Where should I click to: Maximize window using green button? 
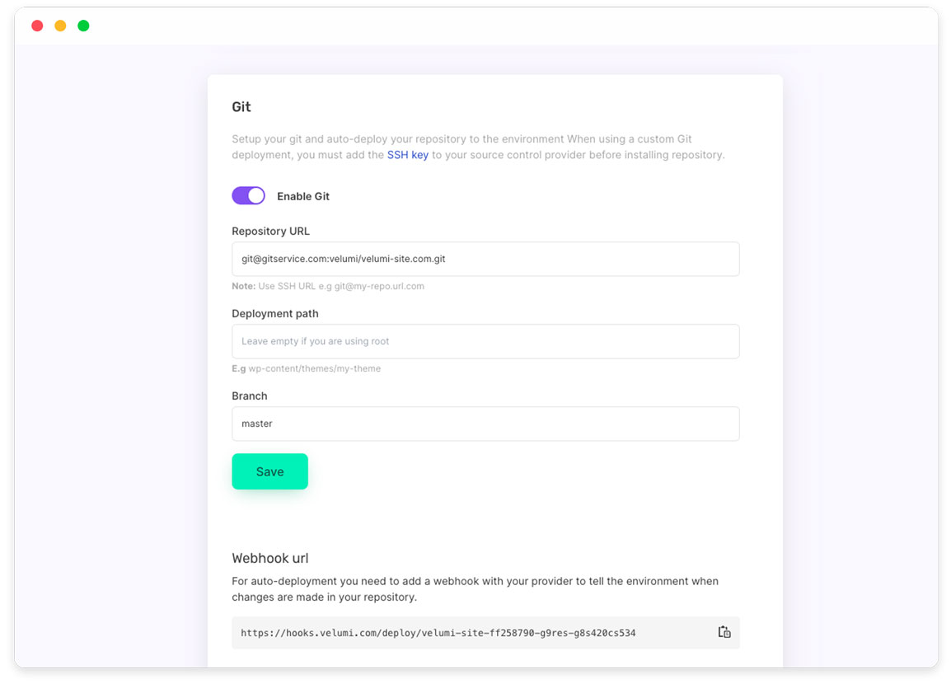pos(83,26)
